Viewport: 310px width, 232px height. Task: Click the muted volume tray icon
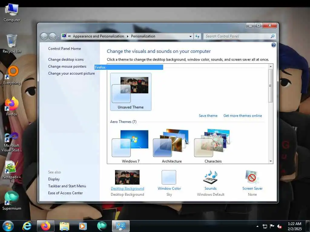pyautogui.click(x=279, y=226)
